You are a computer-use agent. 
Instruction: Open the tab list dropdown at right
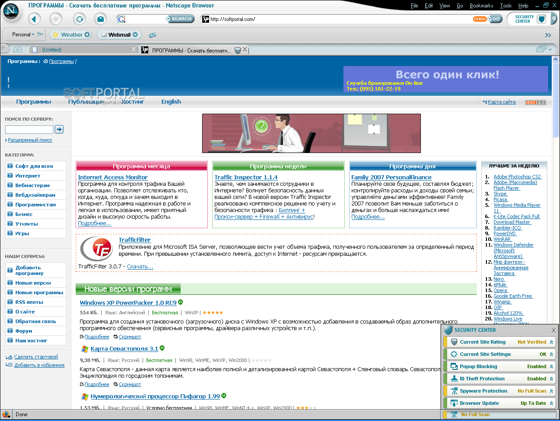point(544,49)
